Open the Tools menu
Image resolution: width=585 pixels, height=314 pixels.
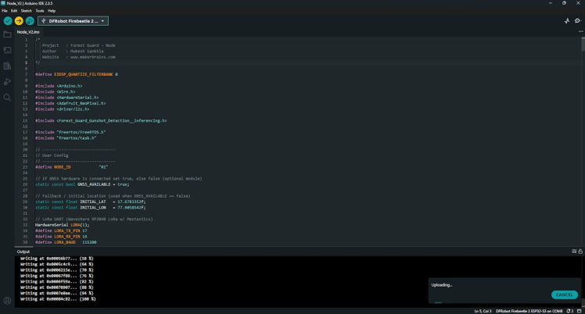(40, 11)
